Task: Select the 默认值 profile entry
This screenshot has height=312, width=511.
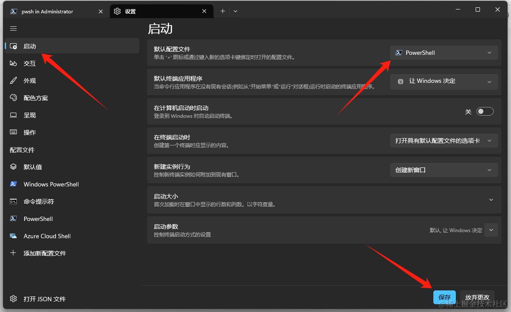Action: tap(72, 167)
